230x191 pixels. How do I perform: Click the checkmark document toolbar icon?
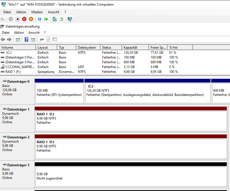[x=48, y=40]
